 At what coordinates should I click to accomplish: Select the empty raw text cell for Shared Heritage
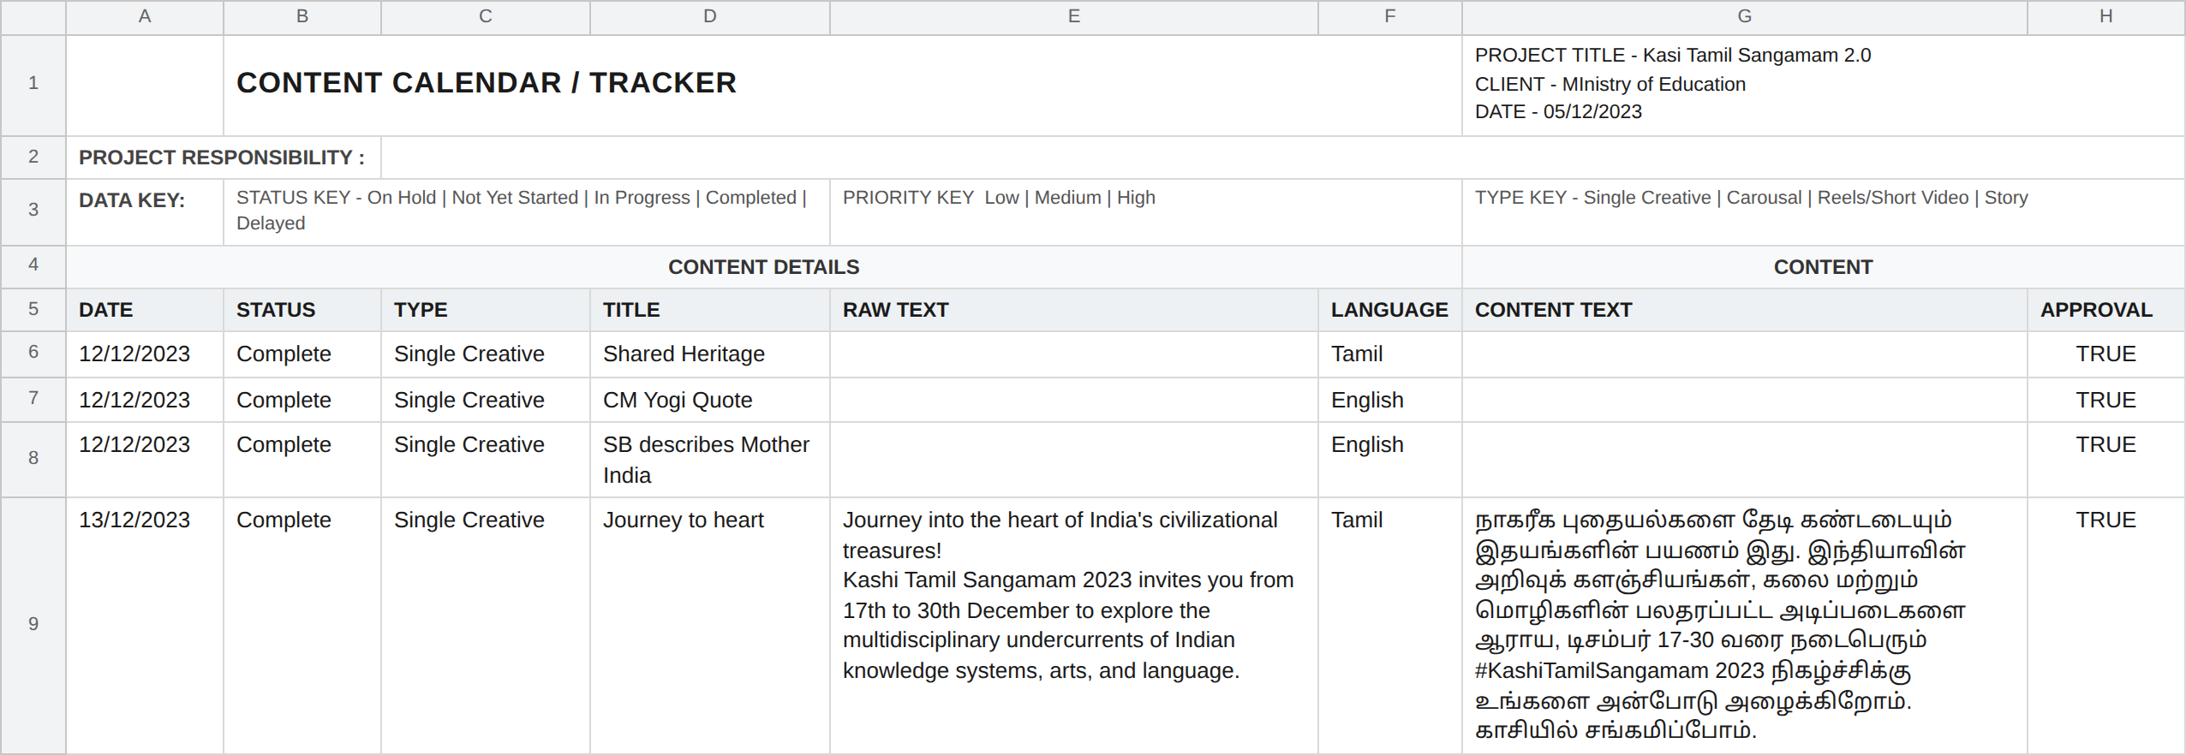click(1074, 354)
